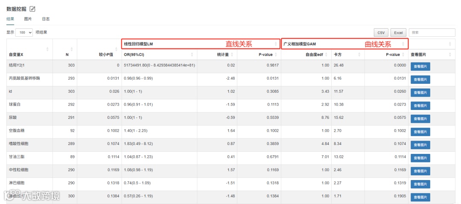Click 查看图片 button for 甘油三酯 row
Viewport: 461px width, 204px height.
[420, 158]
